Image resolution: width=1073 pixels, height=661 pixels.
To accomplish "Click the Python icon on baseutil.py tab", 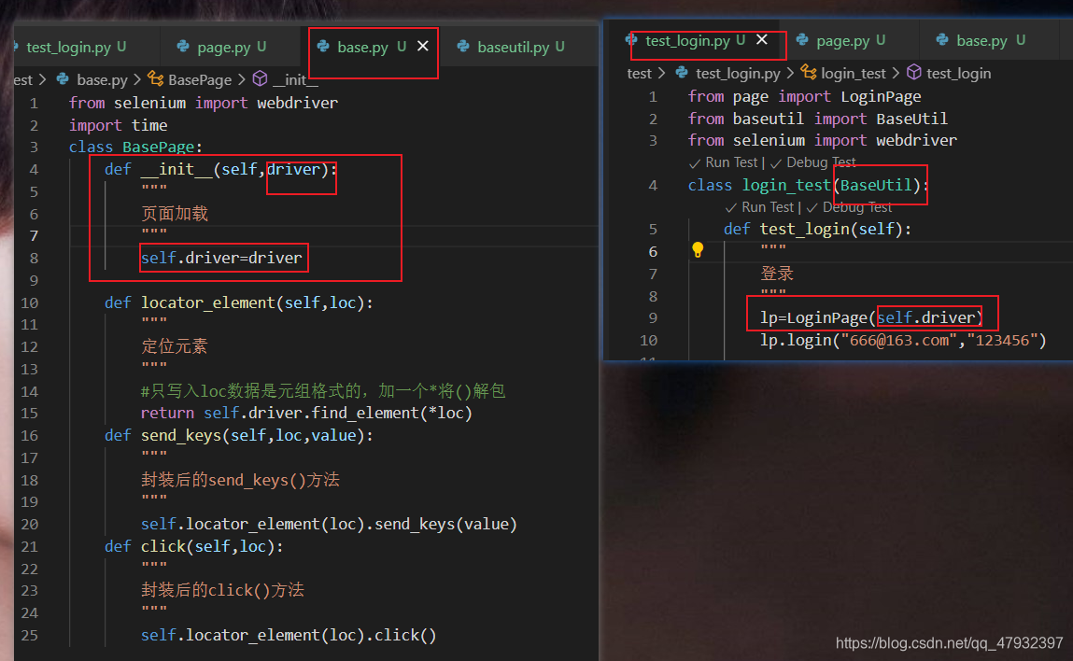I will (463, 47).
